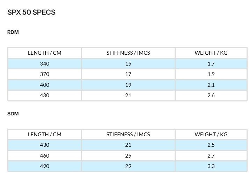The width and height of the screenshot is (249, 175).
Task: Click the 460 length cell
Action: pyautogui.click(x=45, y=156)
